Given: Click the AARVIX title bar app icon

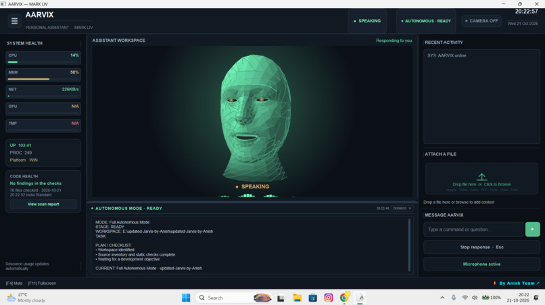Looking at the screenshot, I should tap(3, 4).
